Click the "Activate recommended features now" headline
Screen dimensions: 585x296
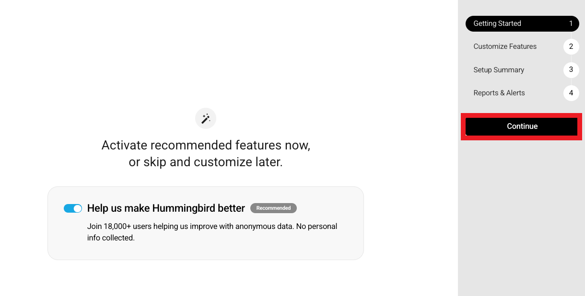tap(206, 145)
